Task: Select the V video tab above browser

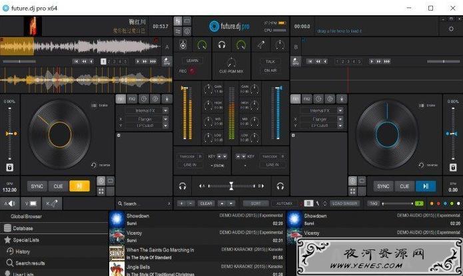Action: click(x=31, y=204)
